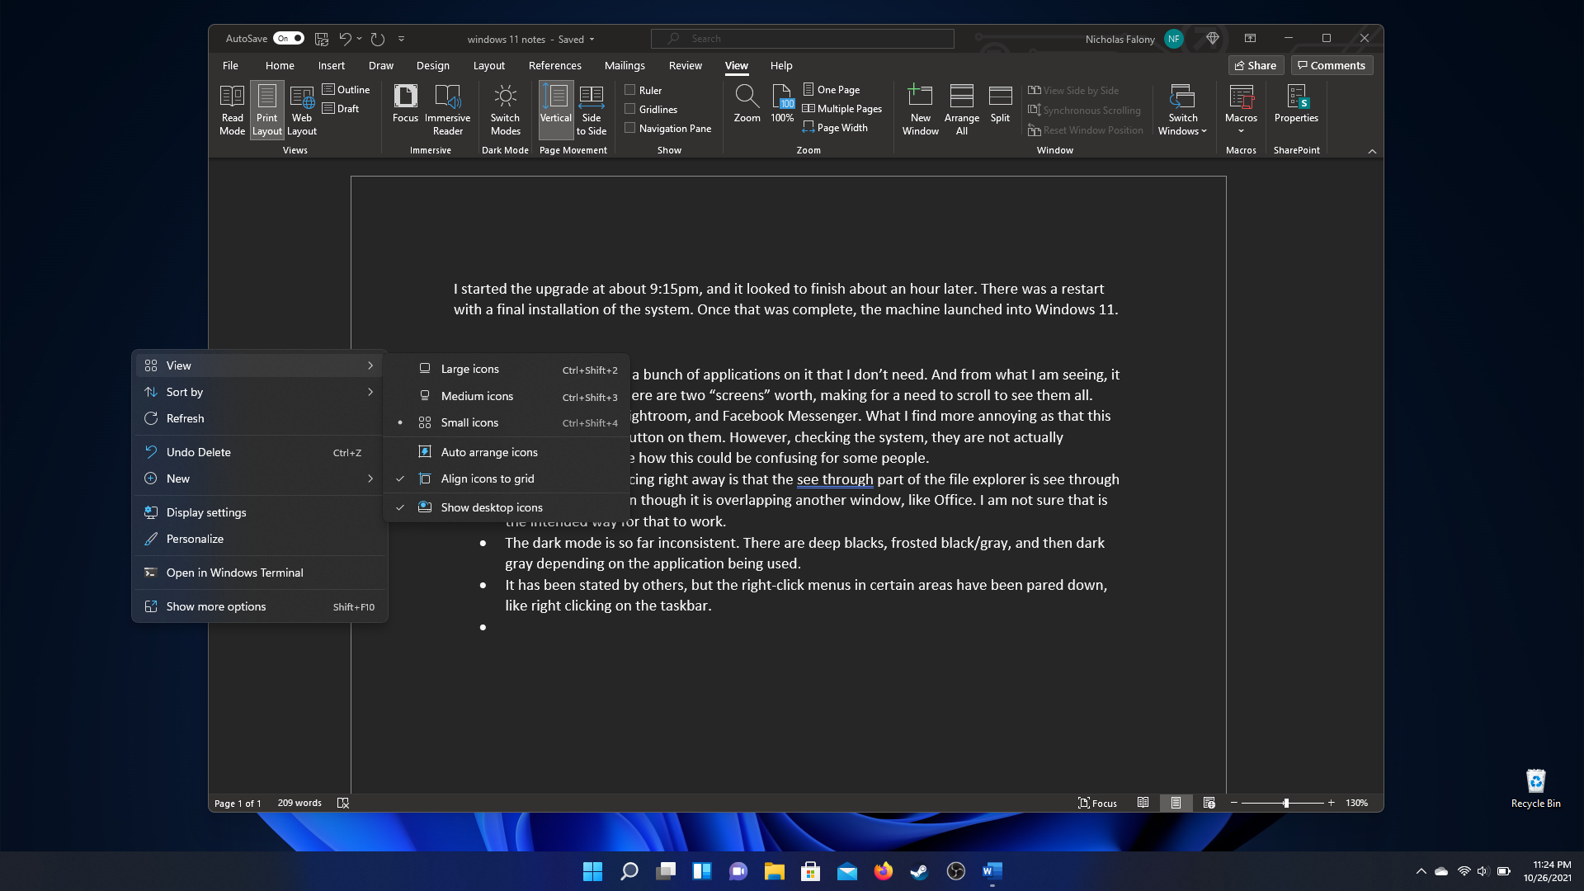Viewport: 1584px width, 891px height.
Task: Uncheck Show desktop icons
Action: point(506,507)
